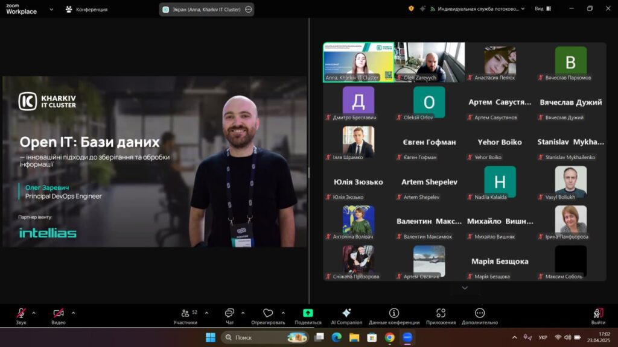Viewport: 618px width, 347px height.
Task: Open Приложения apps panel
Action: (x=441, y=316)
